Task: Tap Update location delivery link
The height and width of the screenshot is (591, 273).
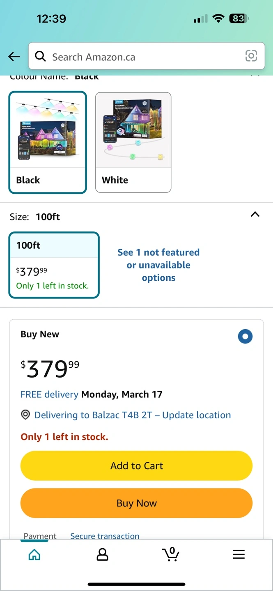Action: [196, 415]
